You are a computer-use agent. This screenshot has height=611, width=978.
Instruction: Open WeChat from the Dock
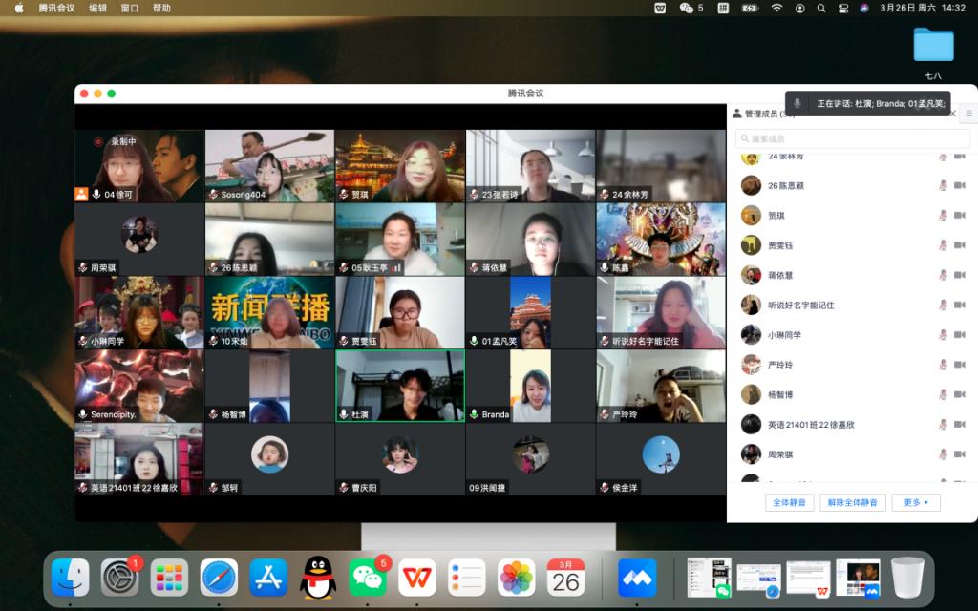coord(368,578)
